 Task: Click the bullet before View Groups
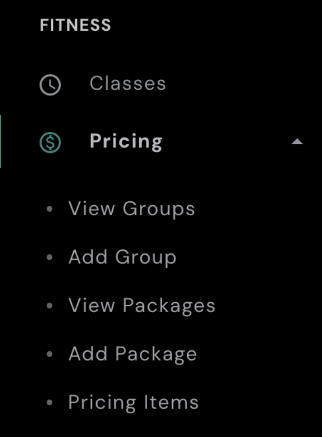coord(50,209)
